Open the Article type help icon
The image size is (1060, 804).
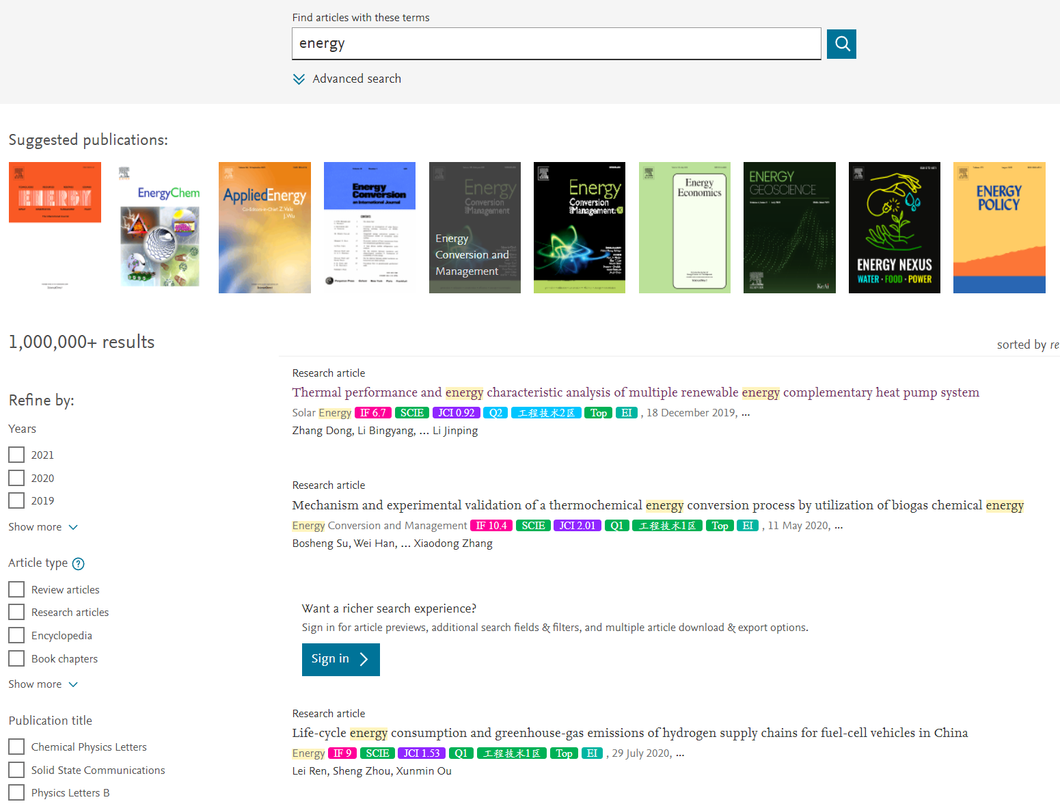(79, 563)
